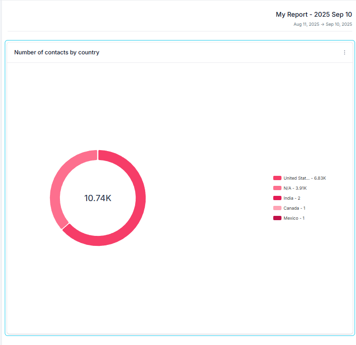Select the India legend color swatch
The height and width of the screenshot is (345, 356).
[277, 198]
